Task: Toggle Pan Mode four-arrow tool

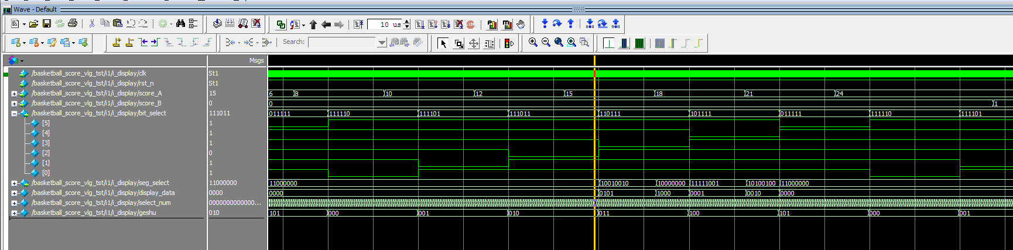Action: [474, 43]
